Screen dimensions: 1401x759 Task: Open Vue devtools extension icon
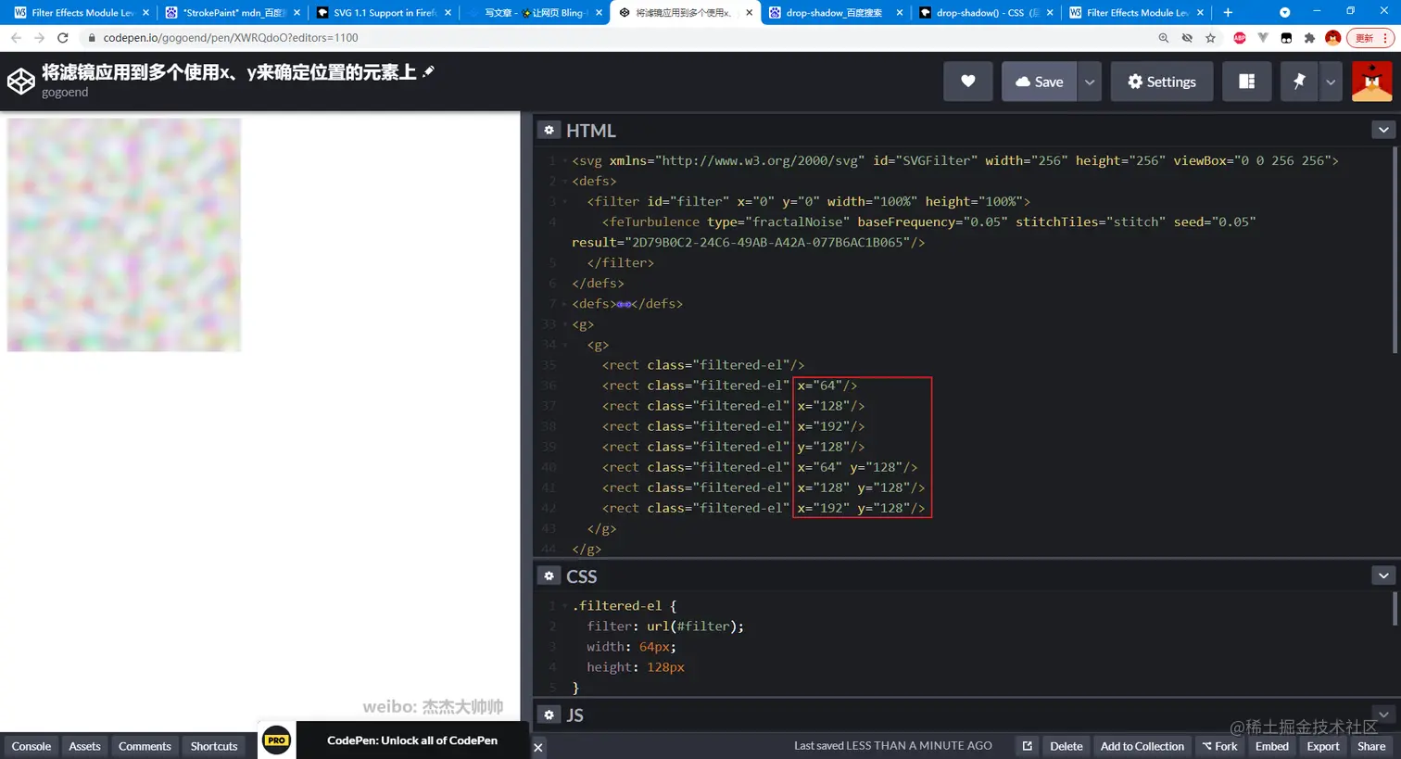tap(1263, 38)
